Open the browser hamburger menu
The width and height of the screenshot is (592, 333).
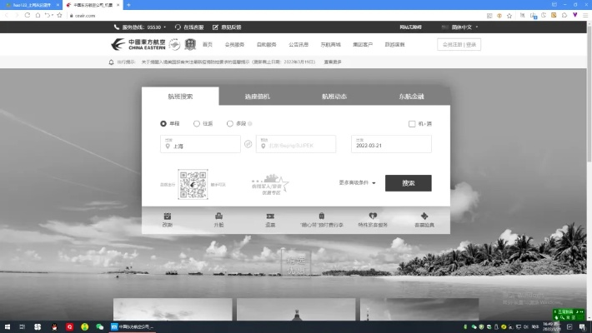click(585, 16)
